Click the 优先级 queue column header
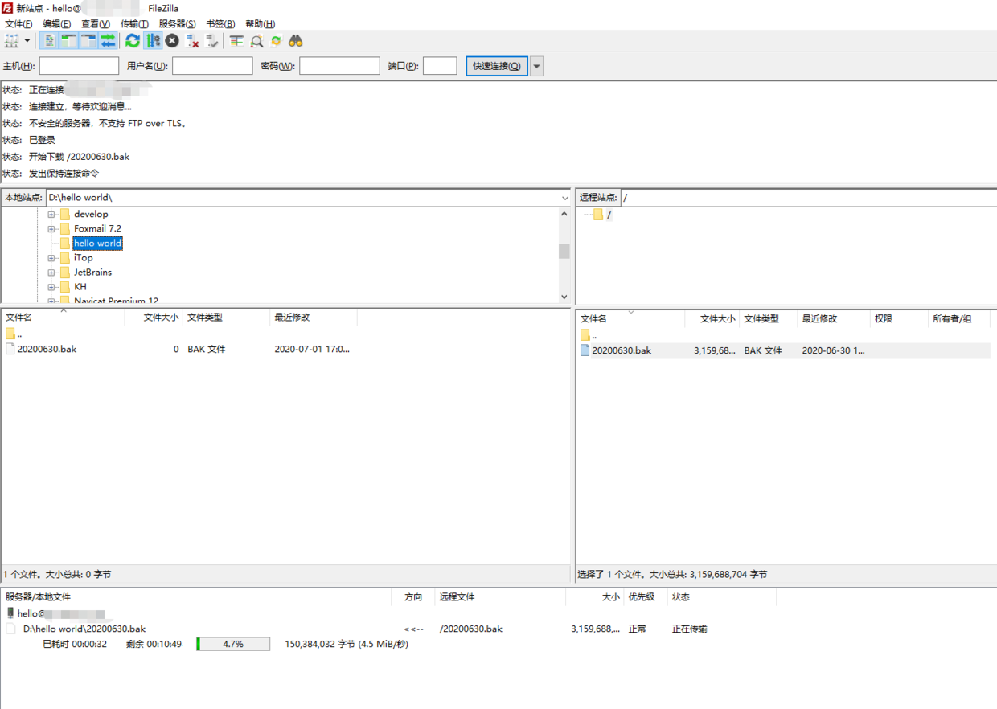Image resolution: width=997 pixels, height=709 pixels. (x=645, y=597)
